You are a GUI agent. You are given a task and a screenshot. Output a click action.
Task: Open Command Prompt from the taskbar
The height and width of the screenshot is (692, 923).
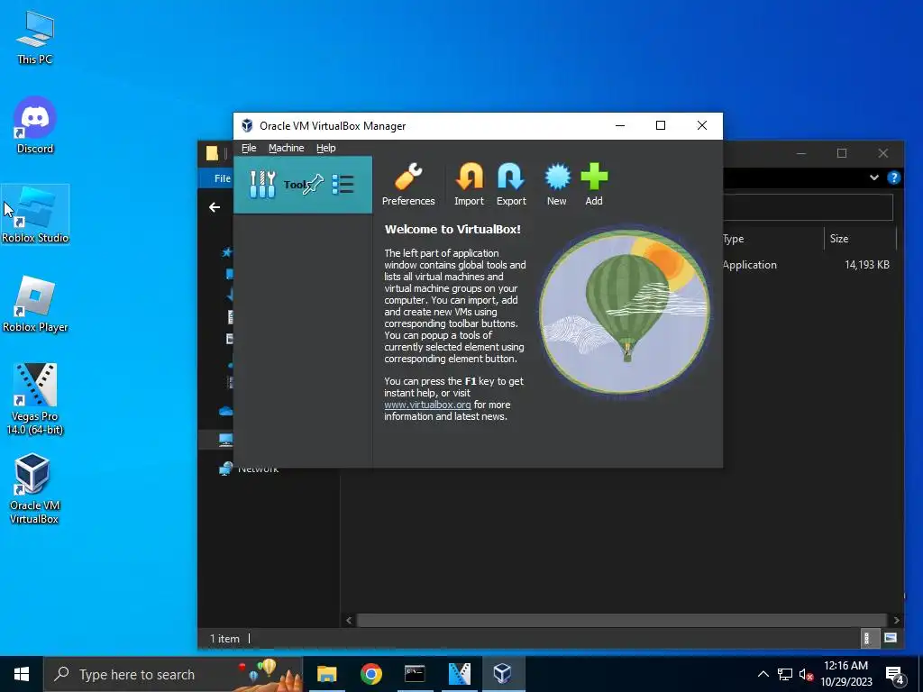(x=415, y=674)
